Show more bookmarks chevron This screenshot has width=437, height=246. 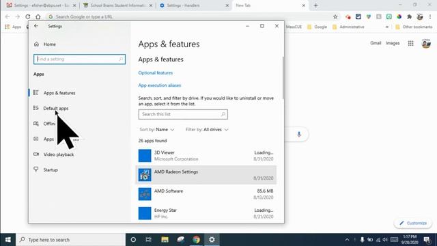387,27
